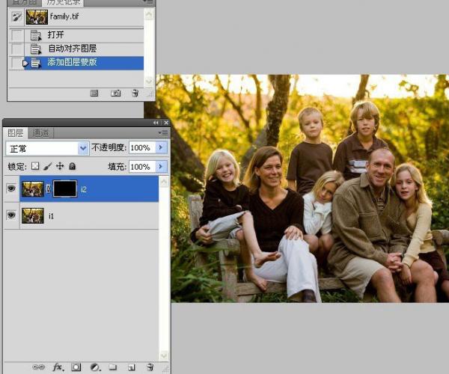Image resolution: width=449 pixels, height=374 pixels.
Task: Set history brush source at 添加图层蒙版 state
Action: click(x=16, y=63)
